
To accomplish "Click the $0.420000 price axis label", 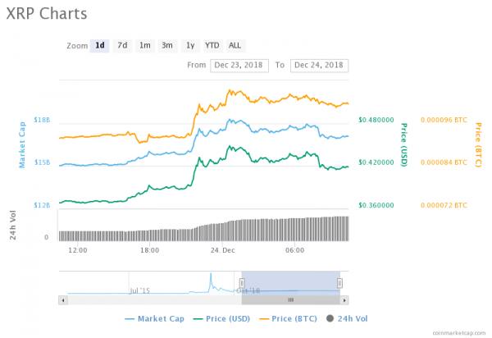I will 376,162.
